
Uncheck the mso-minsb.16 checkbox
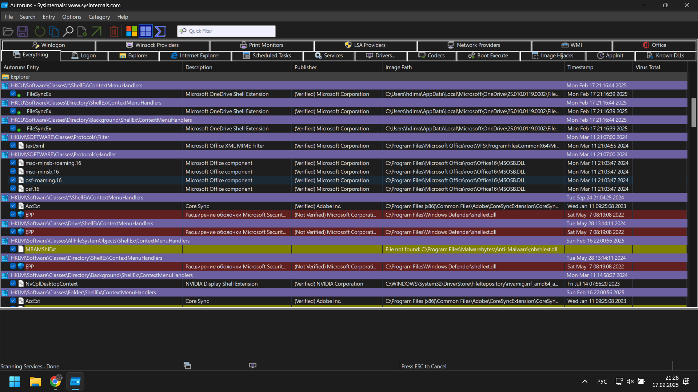(13, 171)
